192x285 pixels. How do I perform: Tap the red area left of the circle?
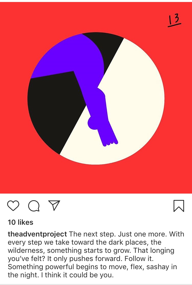click(13, 98)
